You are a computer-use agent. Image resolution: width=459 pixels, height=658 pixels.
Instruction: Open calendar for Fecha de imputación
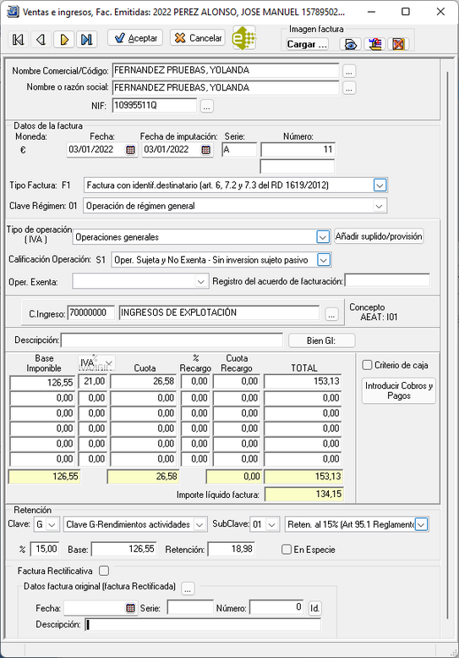206,150
